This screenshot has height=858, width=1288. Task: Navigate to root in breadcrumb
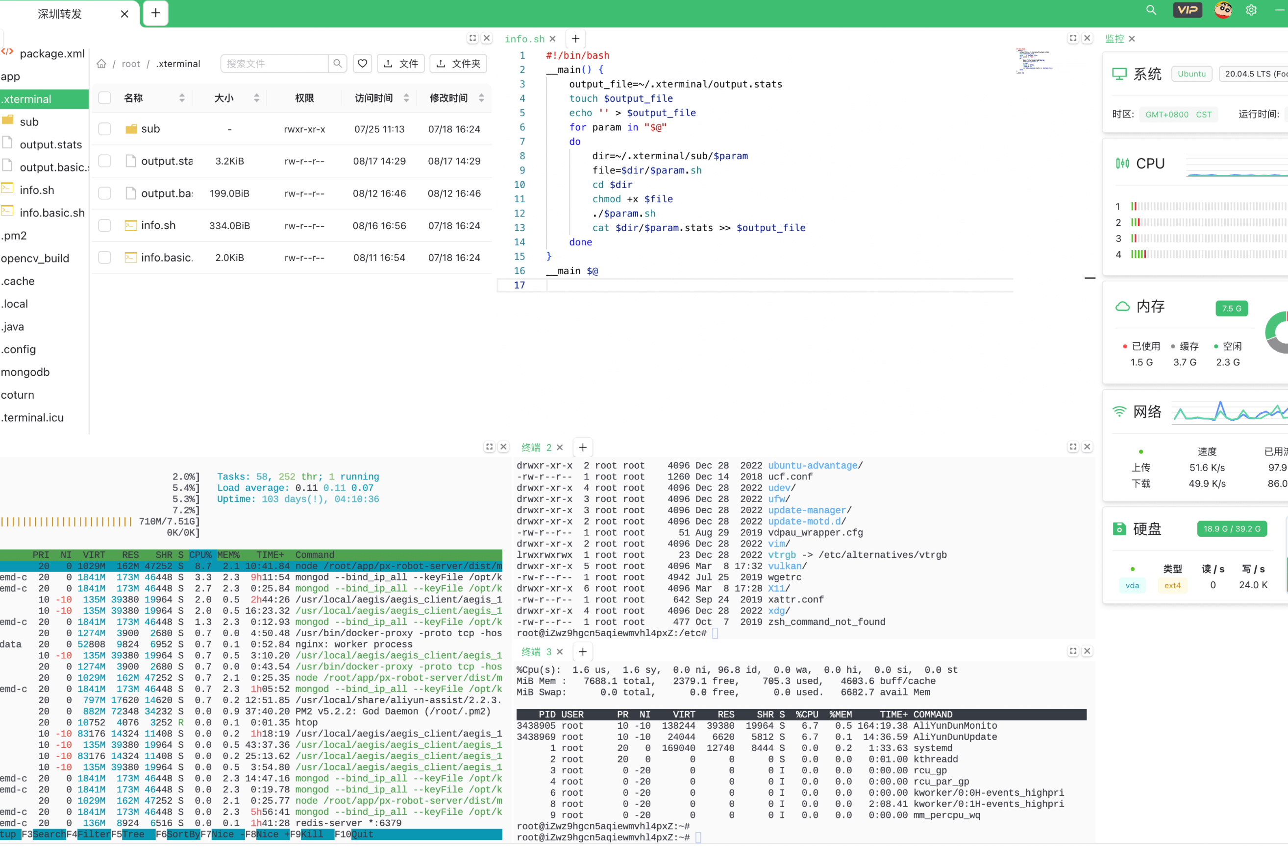point(131,64)
